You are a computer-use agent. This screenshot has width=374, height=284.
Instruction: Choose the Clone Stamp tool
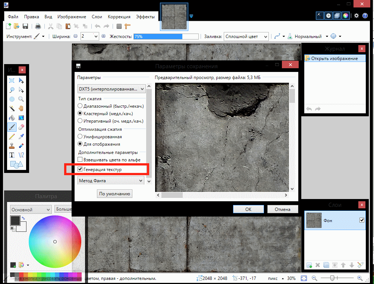point(12,146)
